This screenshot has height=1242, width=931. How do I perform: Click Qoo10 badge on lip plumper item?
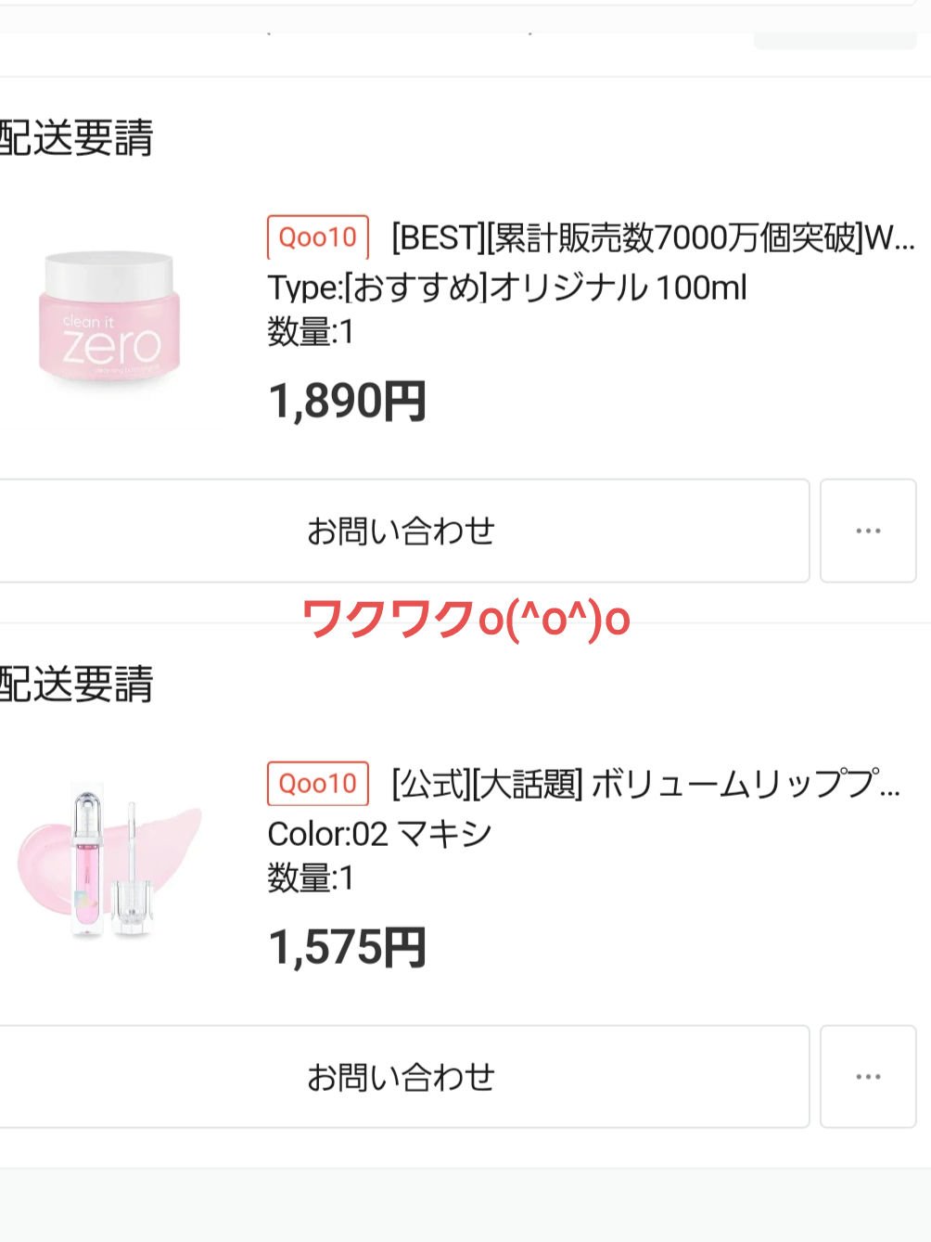318,784
